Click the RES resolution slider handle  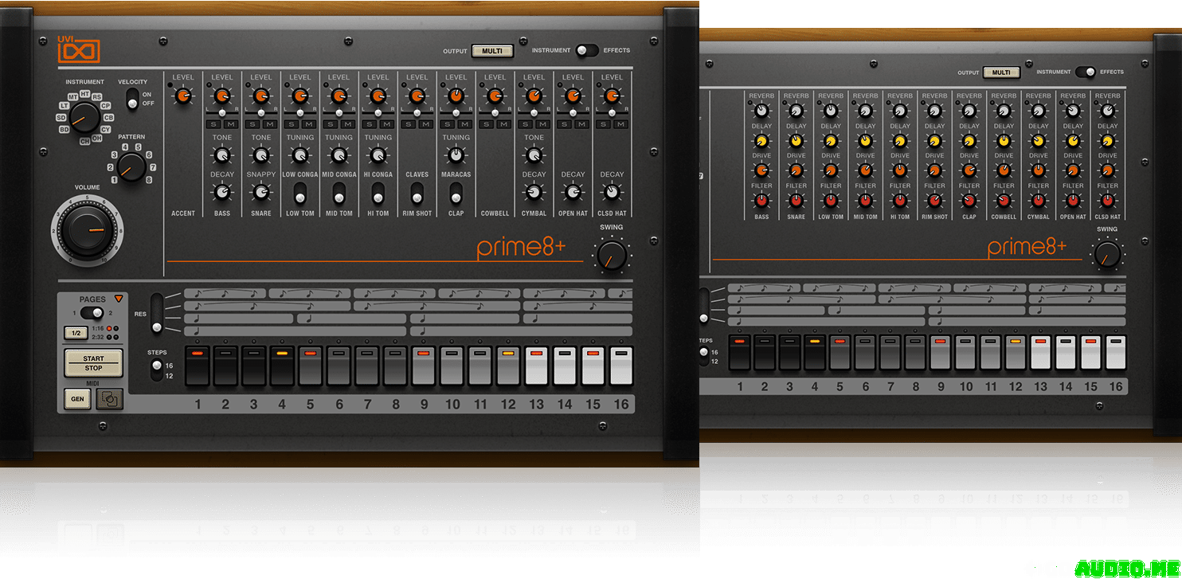pyautogui.click(x=156, y=327)
